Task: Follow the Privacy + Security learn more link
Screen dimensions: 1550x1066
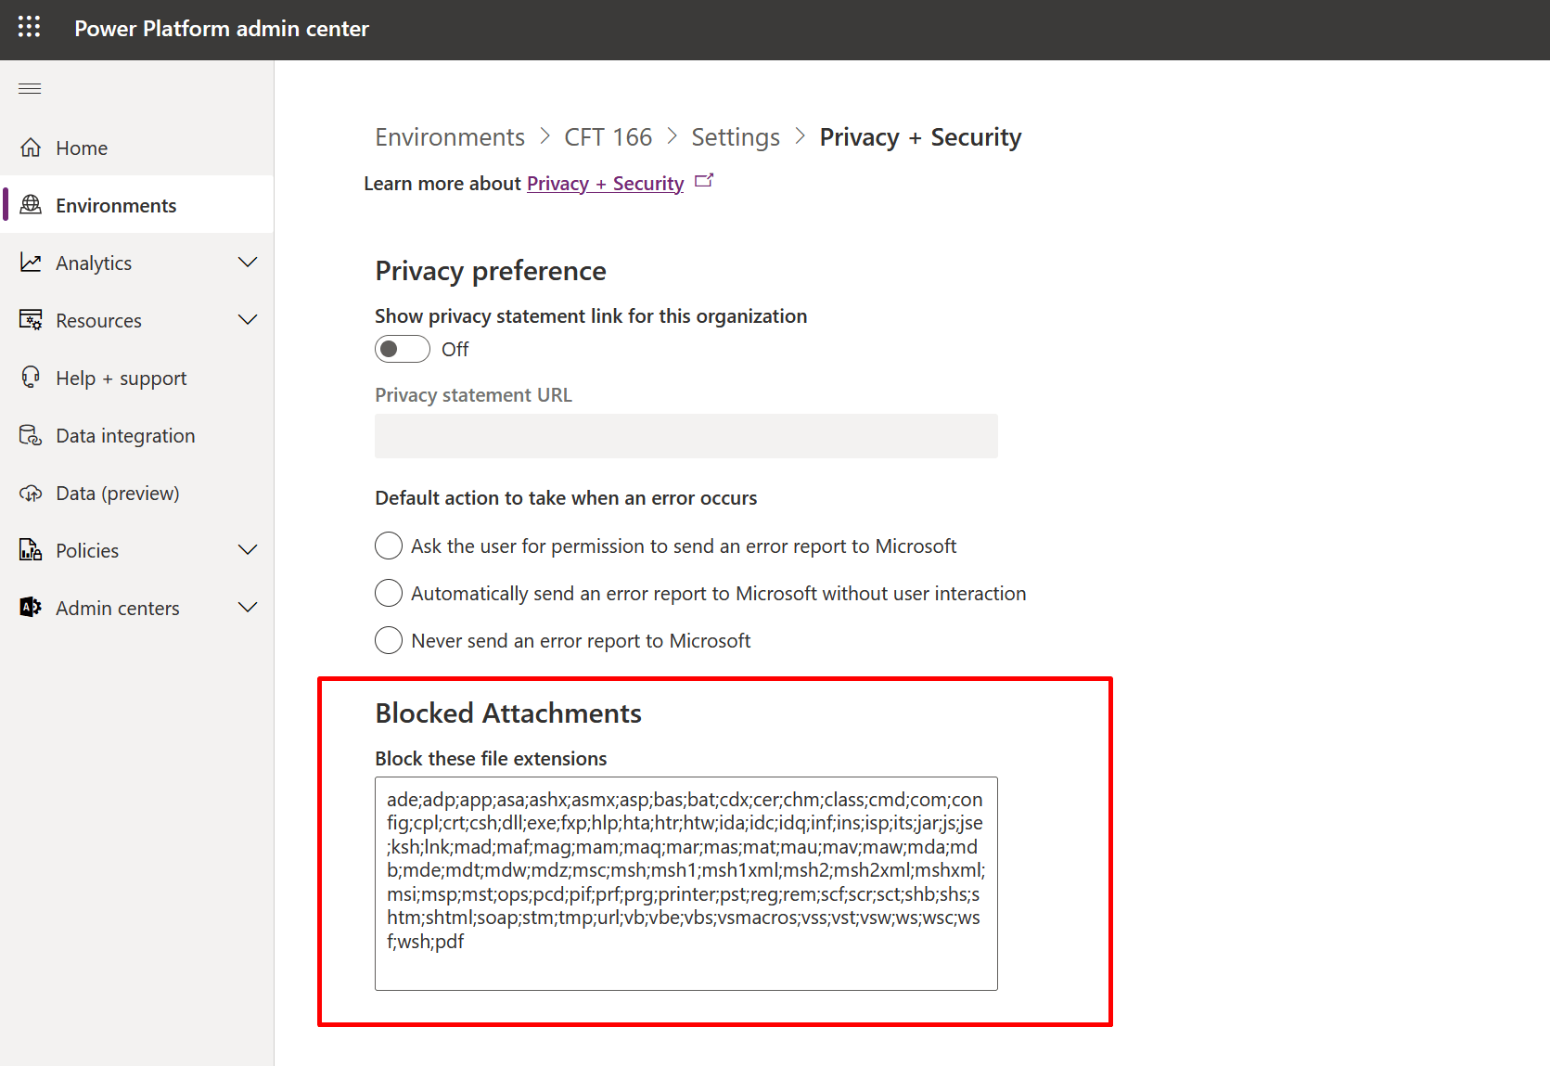Action: [x=604, y=183]
